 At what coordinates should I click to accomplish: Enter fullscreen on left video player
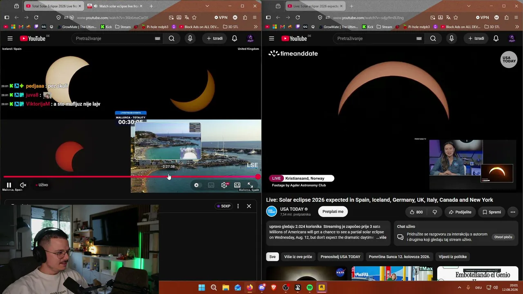click(250, 185)
